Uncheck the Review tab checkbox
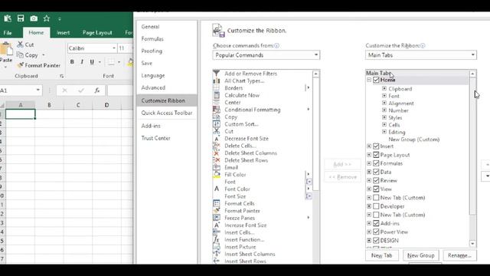The width and height of the screenshot is (490, 276). tap(376, 181)
